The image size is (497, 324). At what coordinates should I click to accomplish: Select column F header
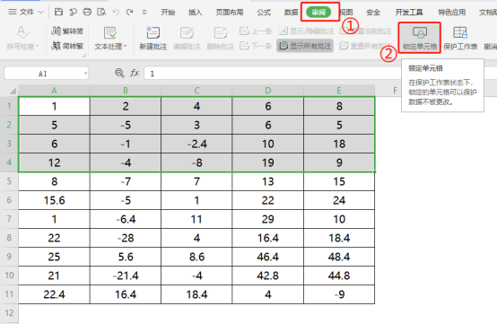[395, 91]
